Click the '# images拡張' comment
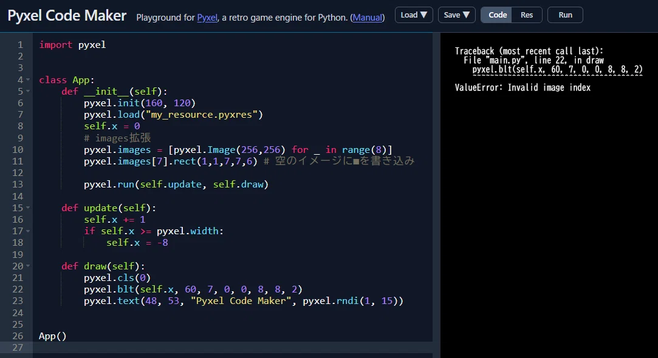 pyautogui.click(x=117, y=138)
